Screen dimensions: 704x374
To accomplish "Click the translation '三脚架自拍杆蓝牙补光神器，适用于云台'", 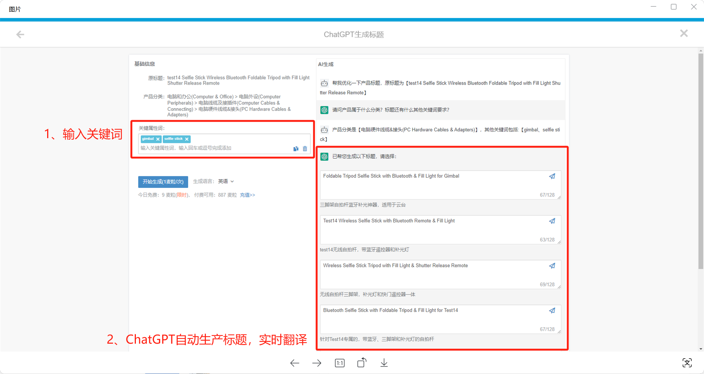I will [363, 205].
